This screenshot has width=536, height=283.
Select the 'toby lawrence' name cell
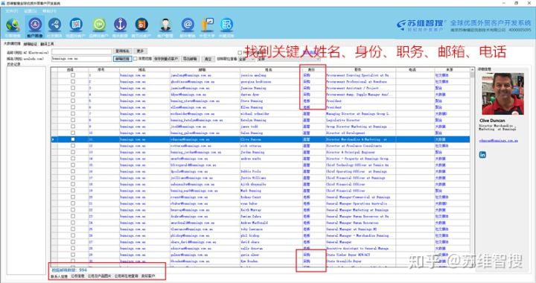[271, 229]
